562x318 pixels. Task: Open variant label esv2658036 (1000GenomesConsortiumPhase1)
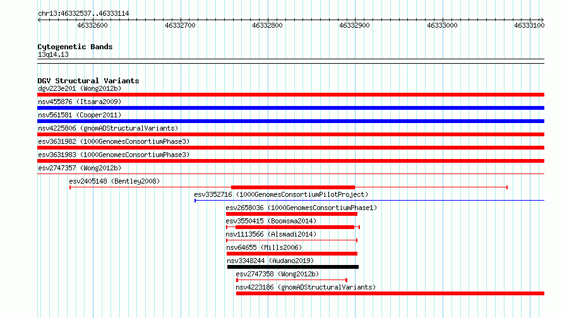[x=301, y=208]
